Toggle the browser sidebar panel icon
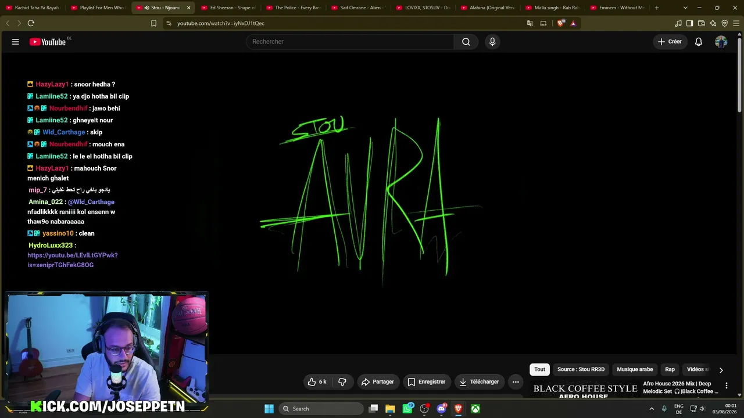 tap(689, 23)
